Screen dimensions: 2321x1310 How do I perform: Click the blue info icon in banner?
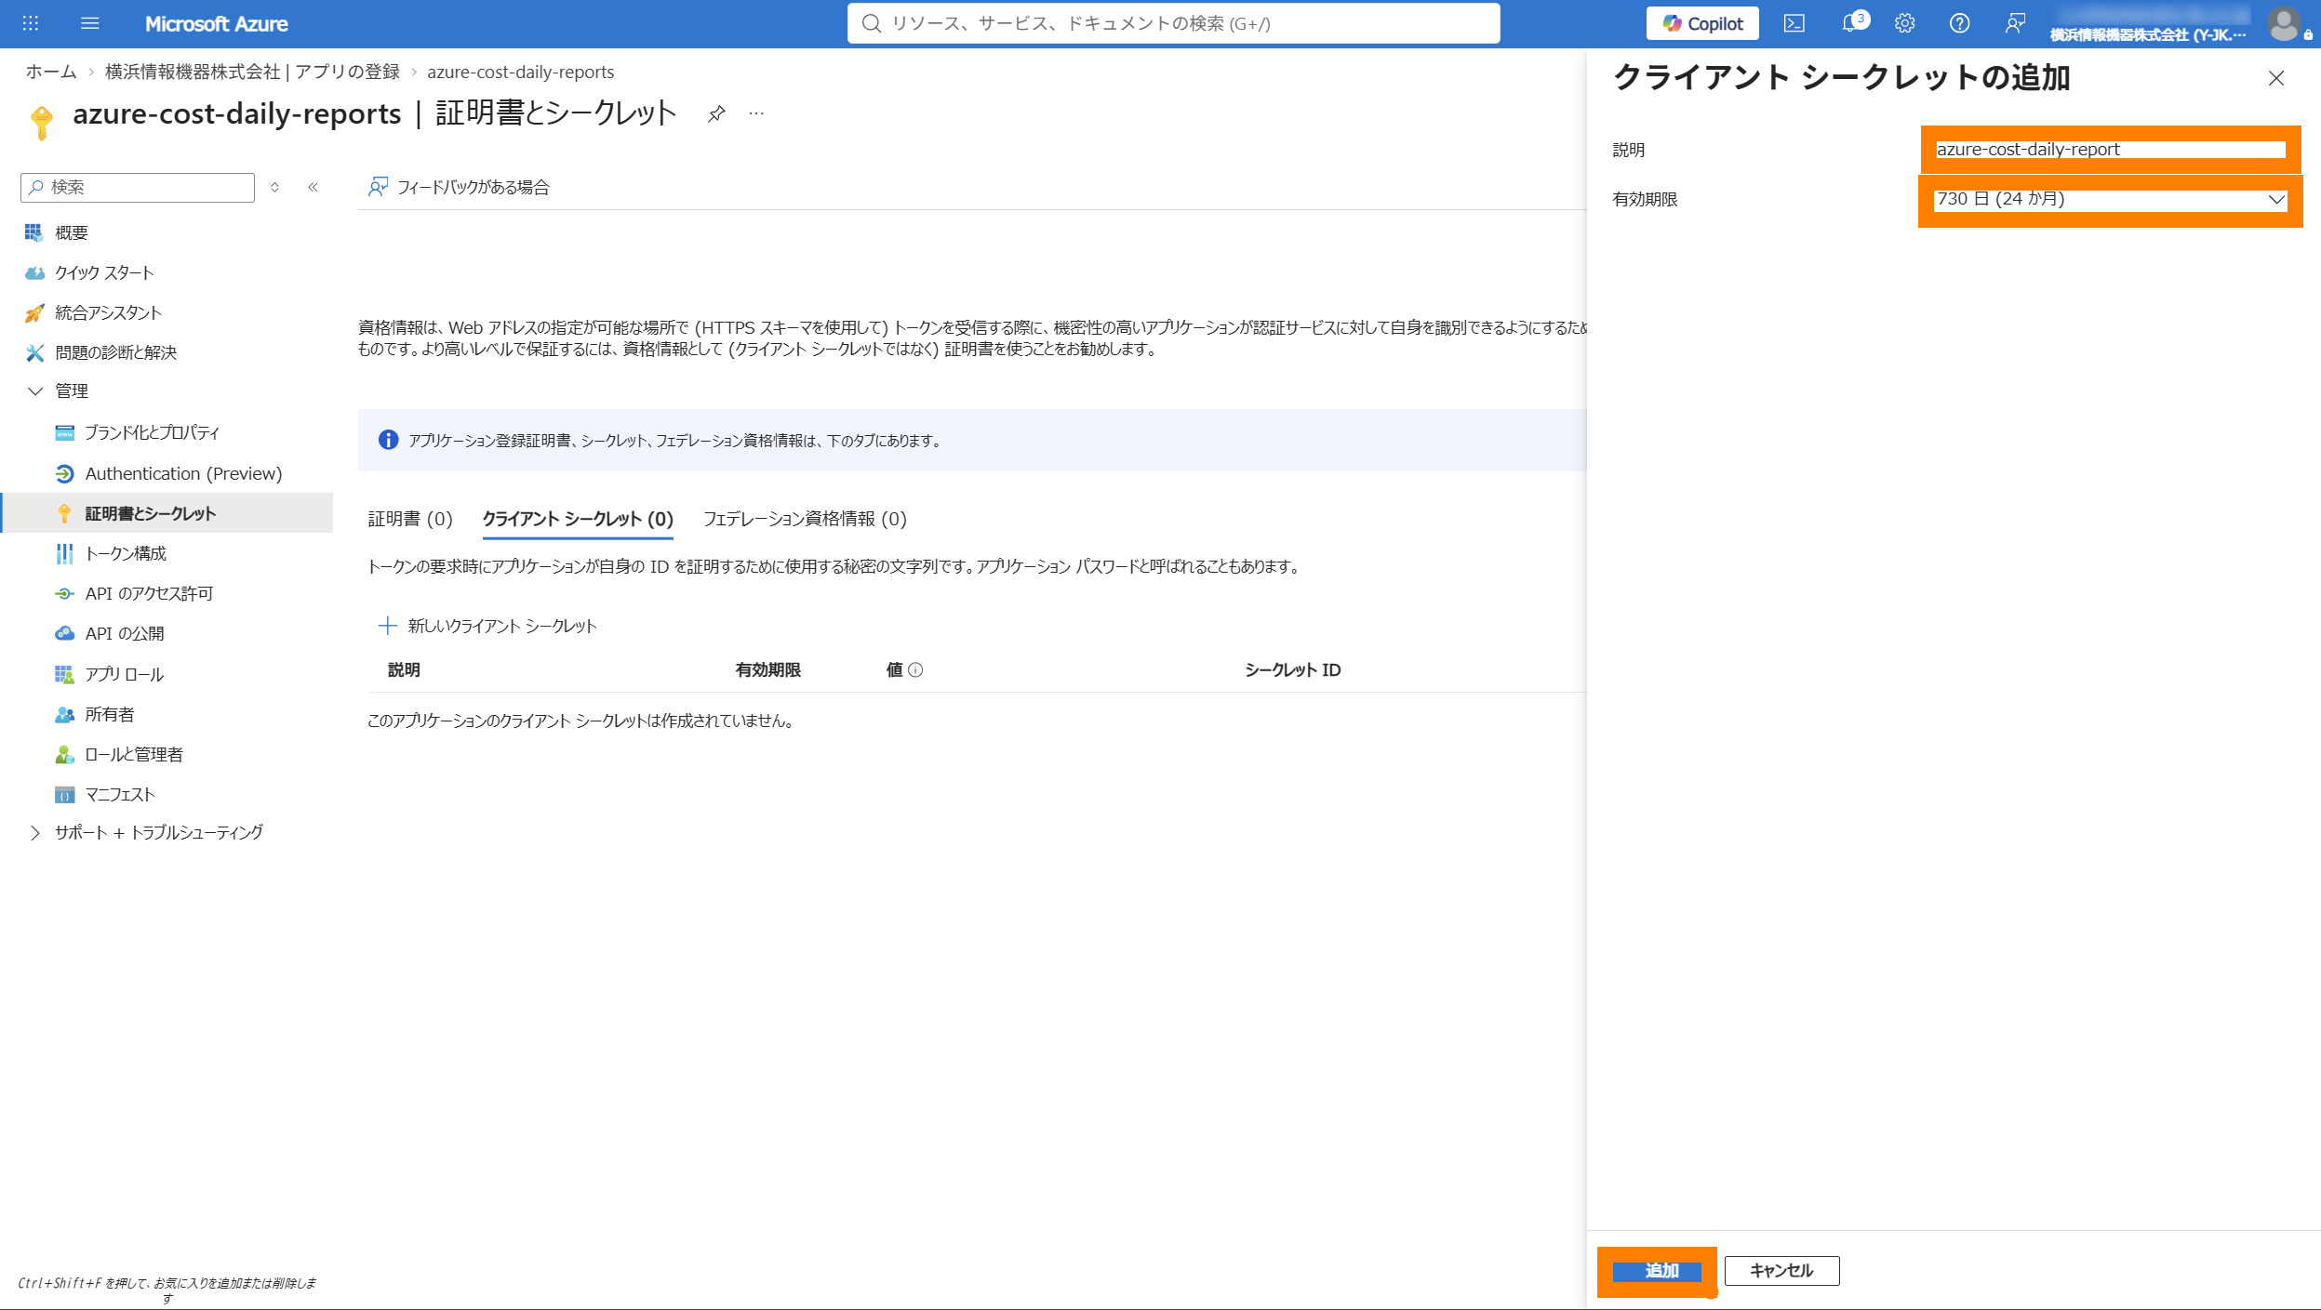[x=388, y=440]
